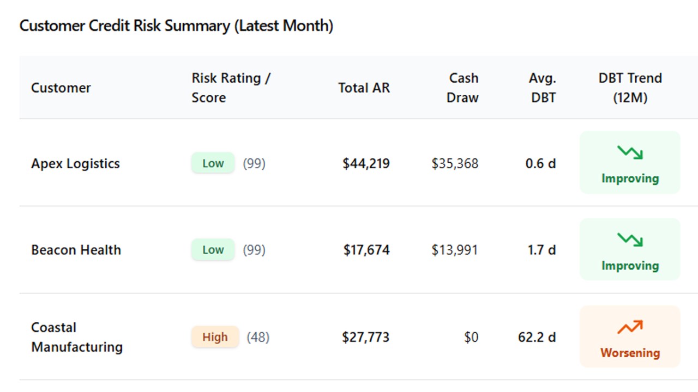The width and height of the screenshot is (698, 392).
Task: Click Beacon Health improving trend arrow icon
Action: (x=630, y=240)
